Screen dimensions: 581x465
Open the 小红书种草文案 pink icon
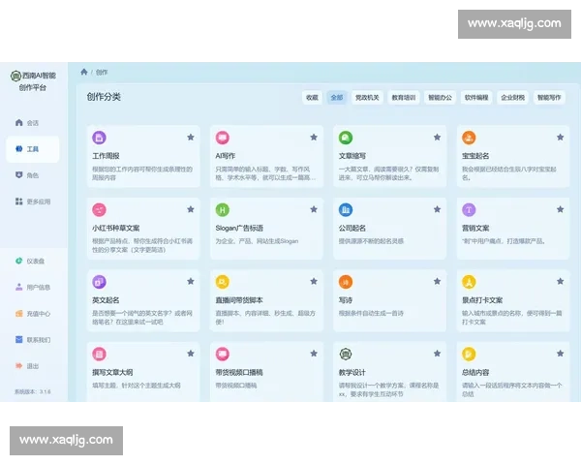(99, 210)
